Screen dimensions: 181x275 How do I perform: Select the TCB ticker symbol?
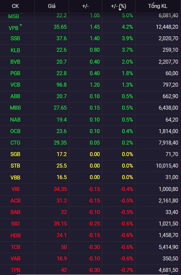pyautogui.click(x=15, y=247)
